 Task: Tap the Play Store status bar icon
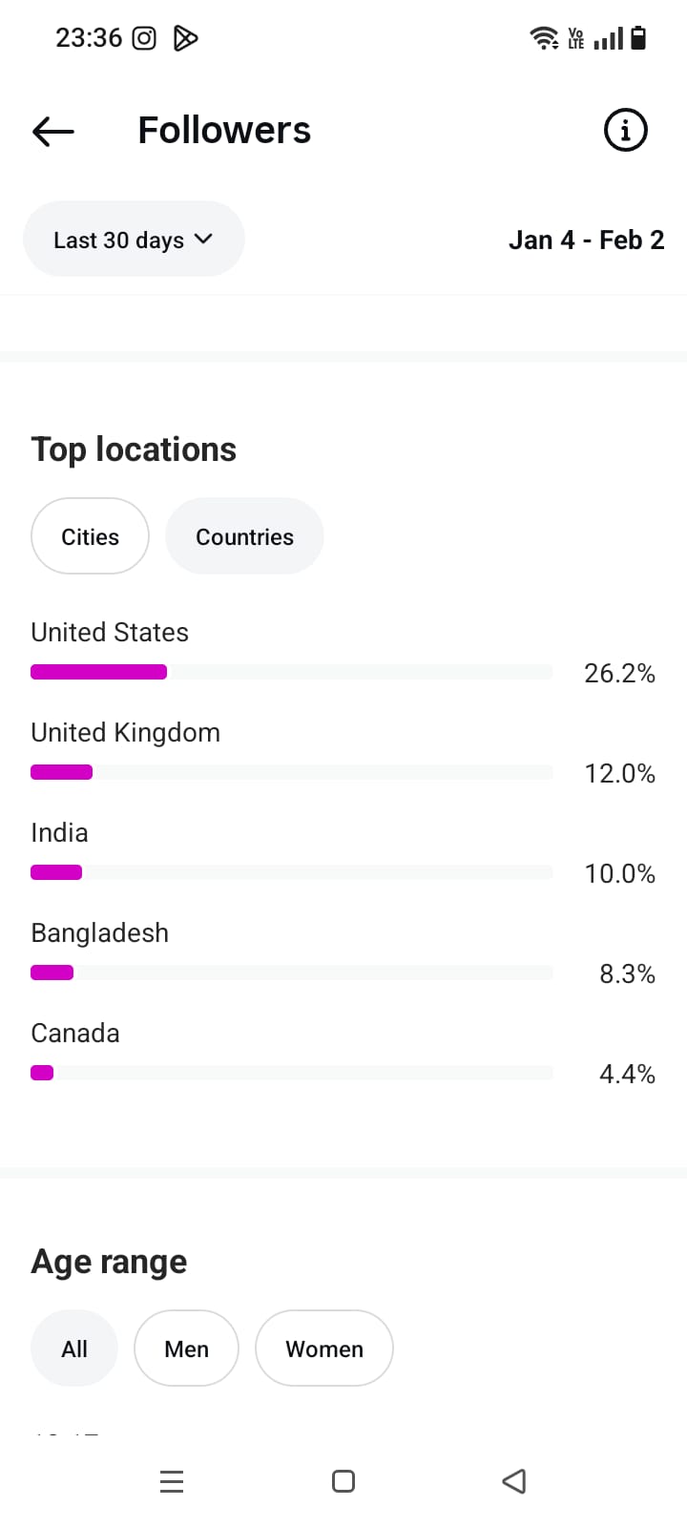tap(185, 38)
